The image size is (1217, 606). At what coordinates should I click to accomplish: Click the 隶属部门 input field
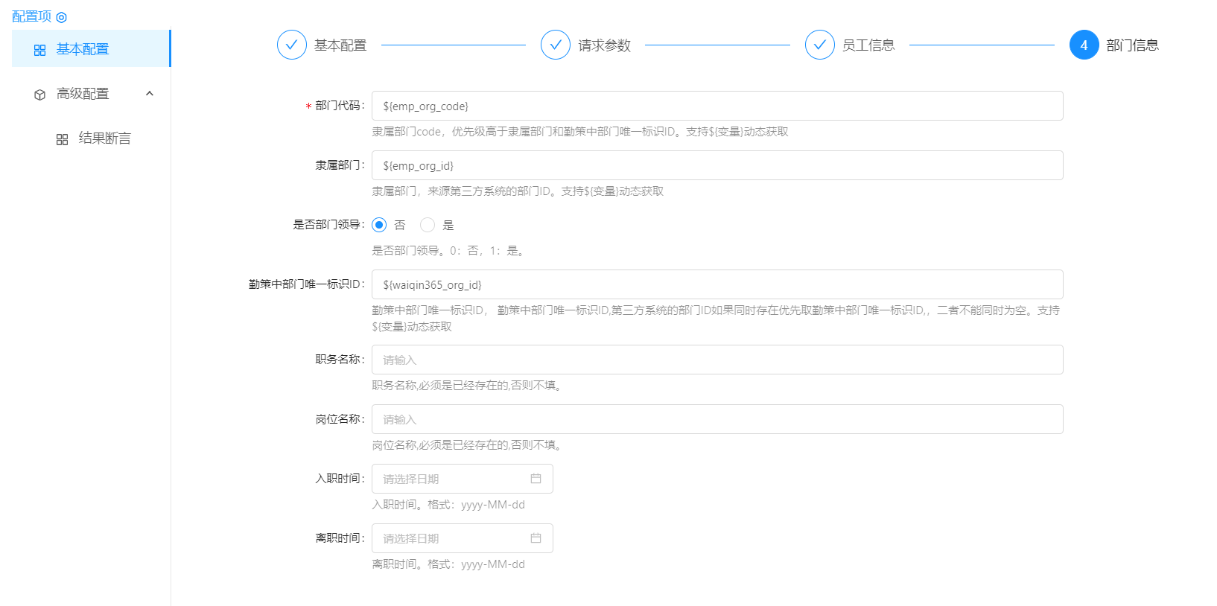716,165
